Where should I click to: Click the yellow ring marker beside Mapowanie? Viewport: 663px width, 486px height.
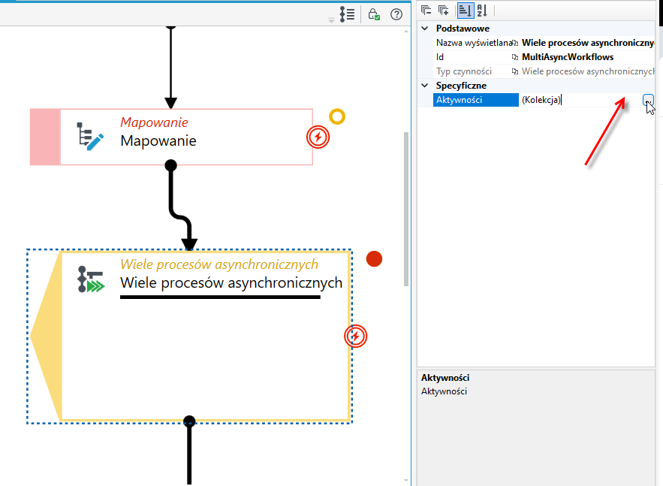[x=337, y=116]
